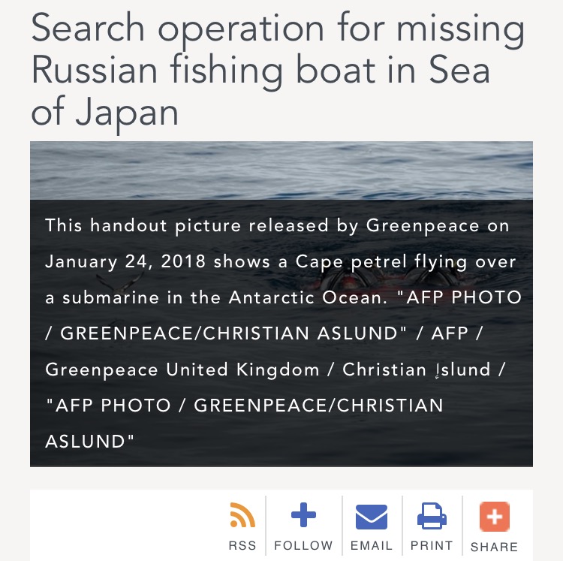Choose the PRINT text label
Image resolution: width=563 pixels, height=561 pixels.
click(432, 546)
